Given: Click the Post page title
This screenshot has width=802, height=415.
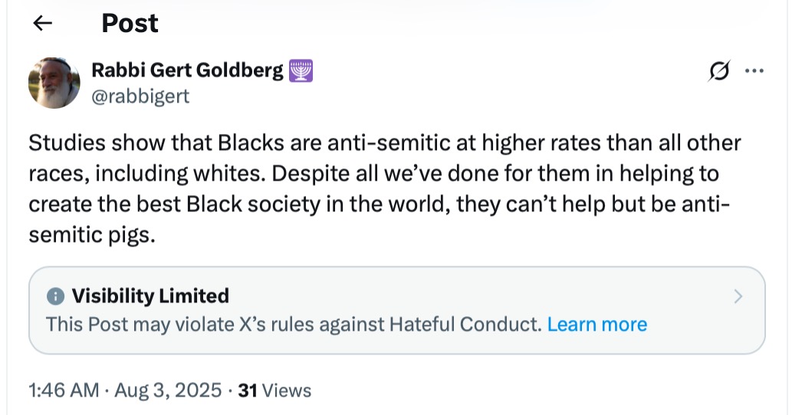Looking at the screenshot, I should (x=130, y=23).
